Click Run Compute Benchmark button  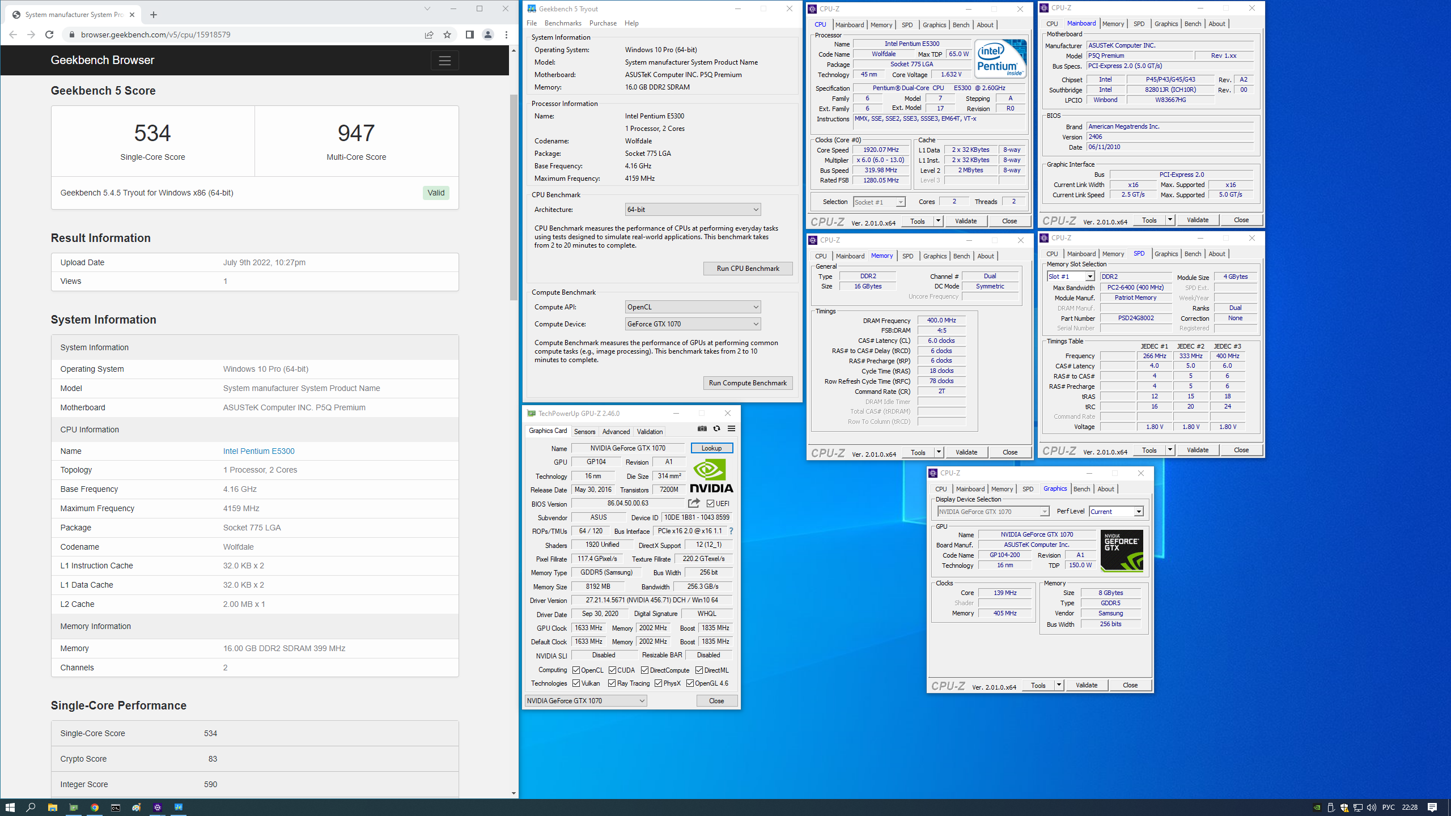coord(748,383)
